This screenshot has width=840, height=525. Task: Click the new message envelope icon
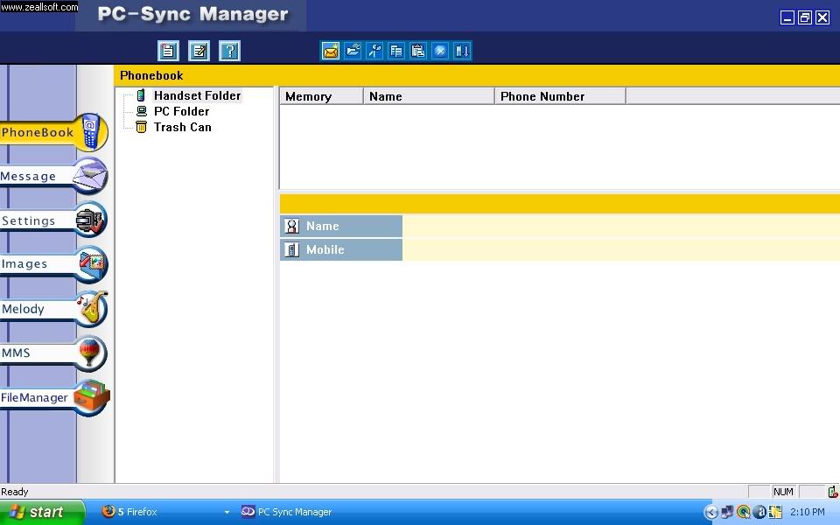331,51
